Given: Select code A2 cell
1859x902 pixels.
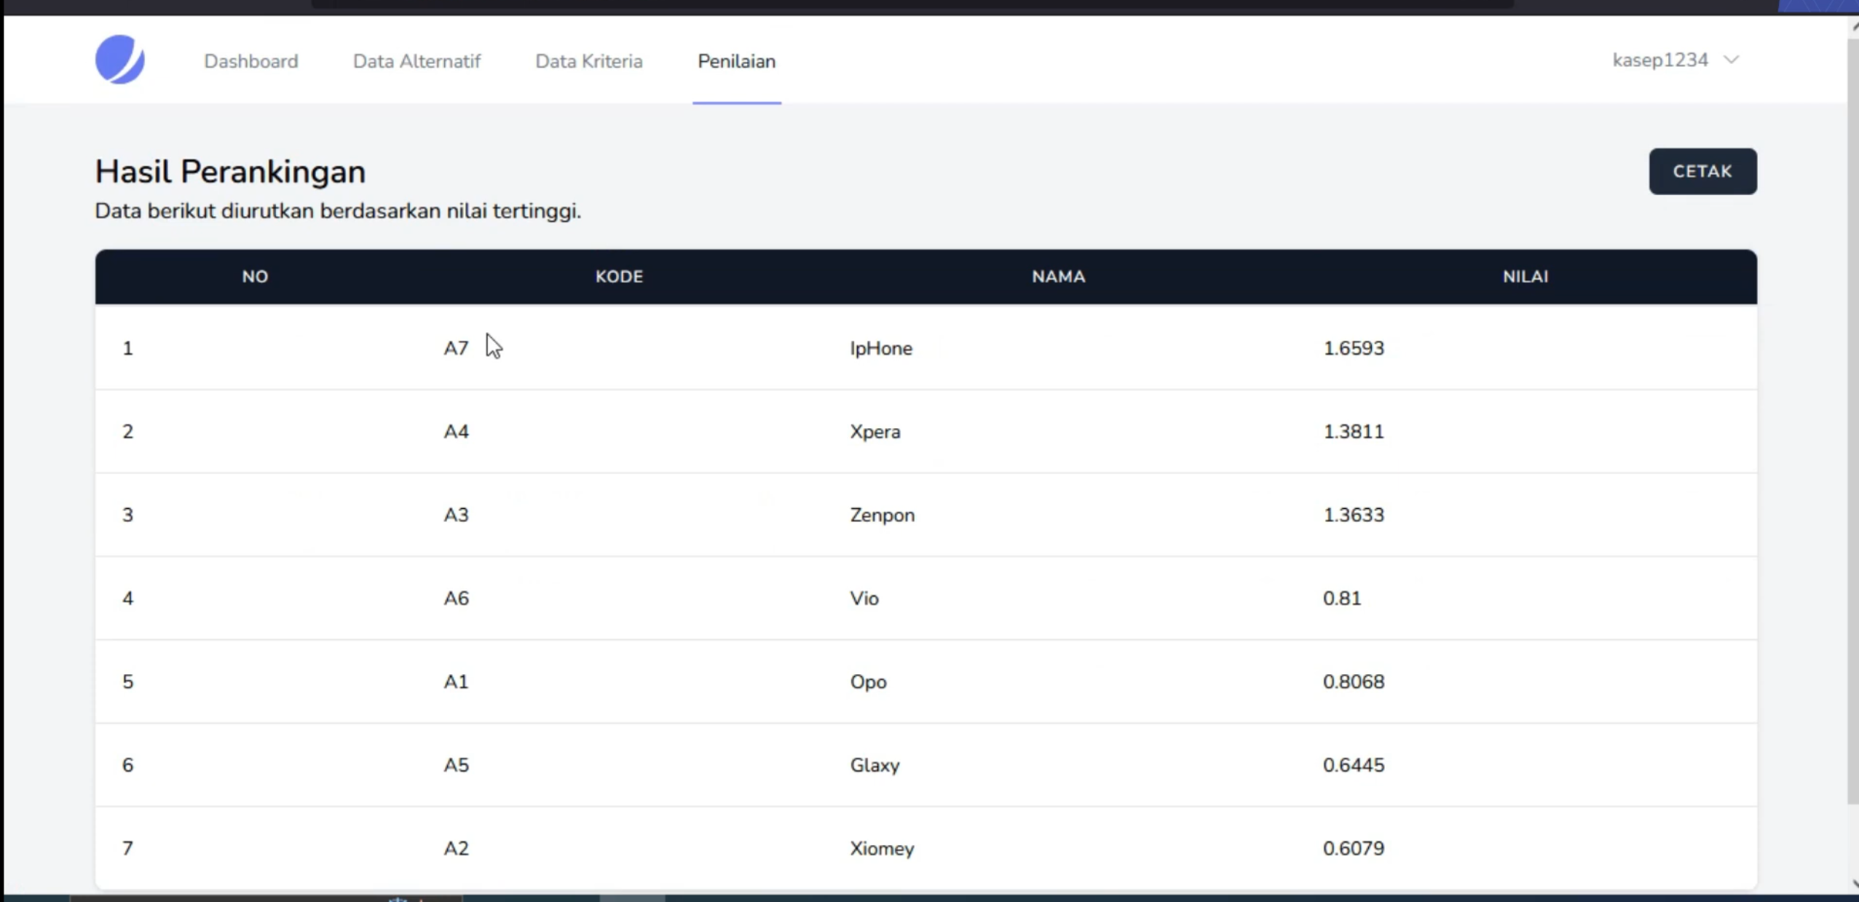Looking at the screenshot, I should pyautogui.click(x=457, y=848).
